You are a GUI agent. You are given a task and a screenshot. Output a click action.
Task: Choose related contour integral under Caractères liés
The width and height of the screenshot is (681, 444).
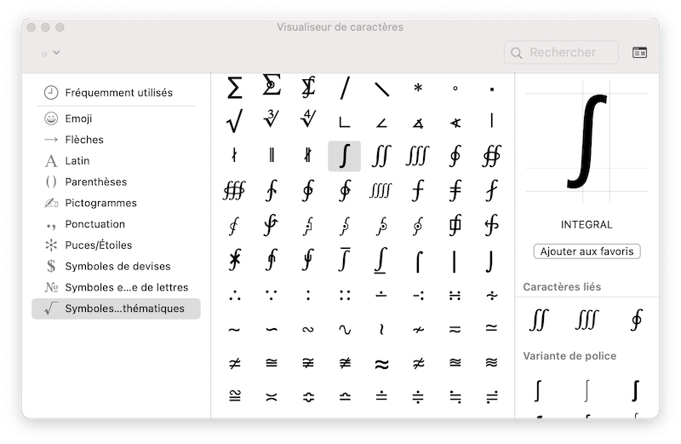[x=636, y=320]
